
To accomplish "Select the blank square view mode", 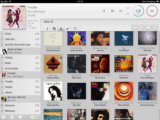I will coord(135,28).
